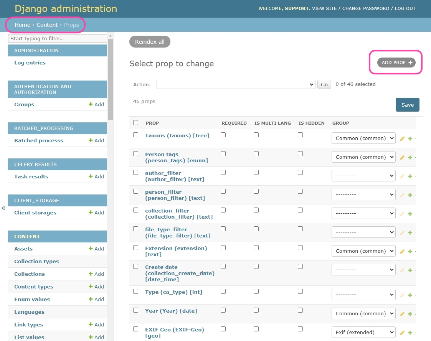This screenshot has width=431, height=341.
Task: Toggle Is multi lang for Person tags
Action: (256, 153)
